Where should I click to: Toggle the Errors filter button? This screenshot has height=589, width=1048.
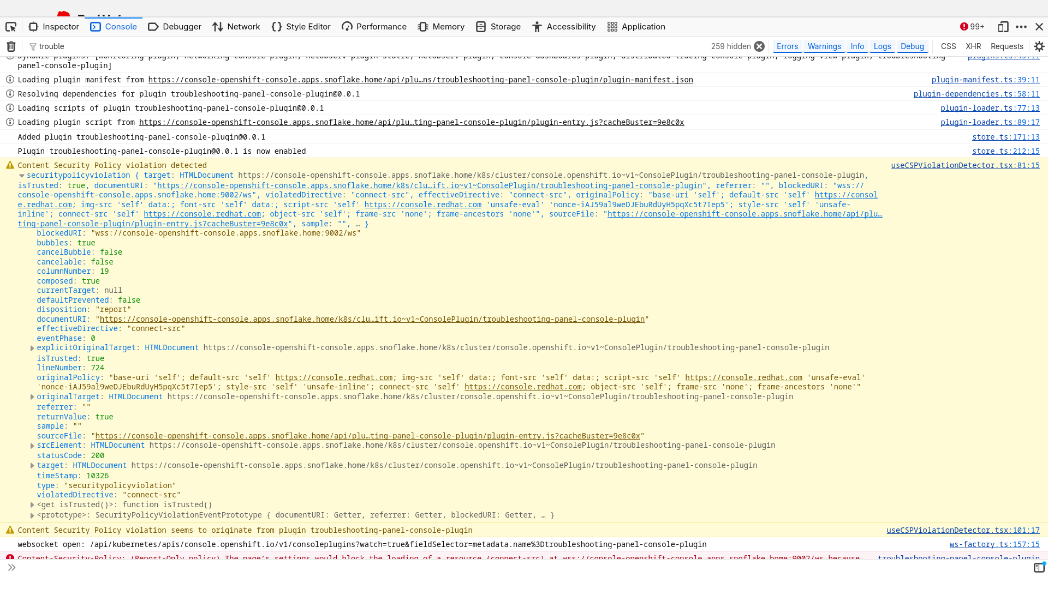coord(787,46)
